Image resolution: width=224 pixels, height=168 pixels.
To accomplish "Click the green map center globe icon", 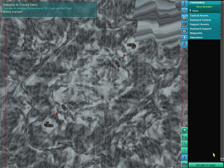I will coord(184,130).
